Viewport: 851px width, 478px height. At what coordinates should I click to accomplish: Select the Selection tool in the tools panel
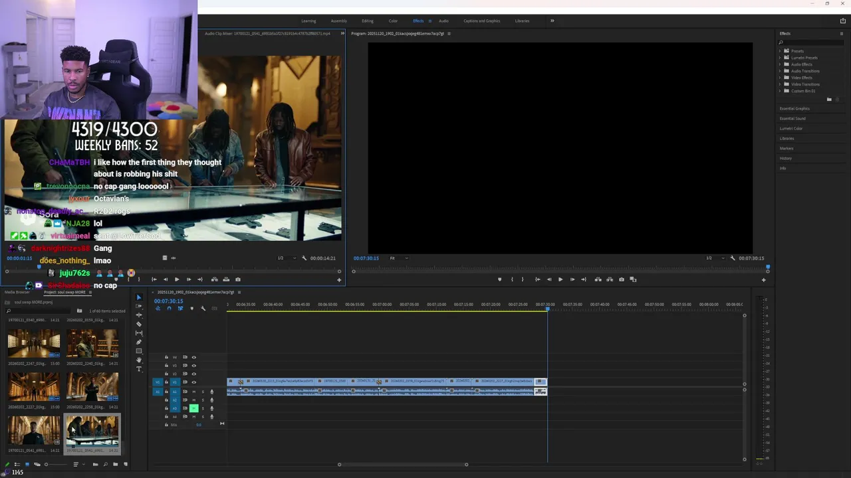[x=139, y=297]
